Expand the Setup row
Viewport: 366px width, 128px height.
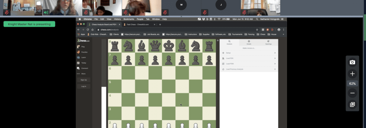click(x=249, y=53)
